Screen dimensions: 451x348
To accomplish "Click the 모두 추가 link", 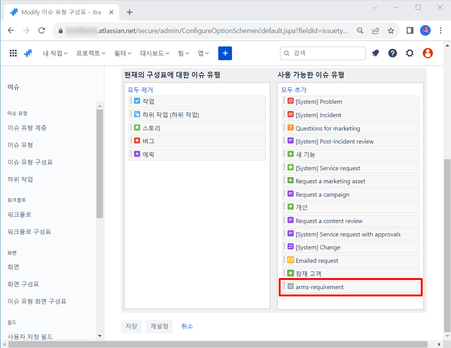I will [x=294, y=90].
